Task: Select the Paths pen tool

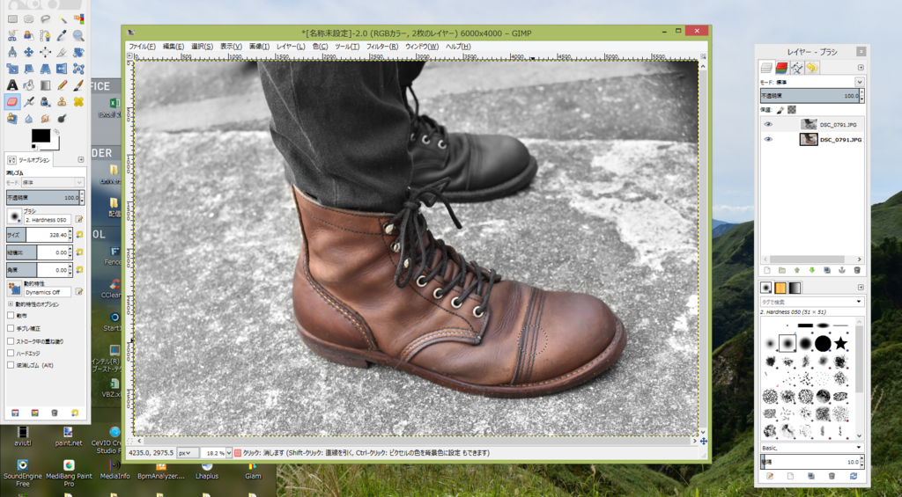Action: point(46,35)
